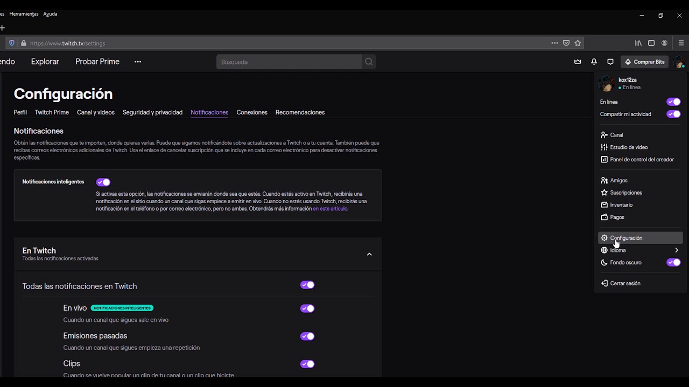689x387 pixels.
Task: Switch to the Perfil tab
Action: pyautogui.click(x=20, y=112)
